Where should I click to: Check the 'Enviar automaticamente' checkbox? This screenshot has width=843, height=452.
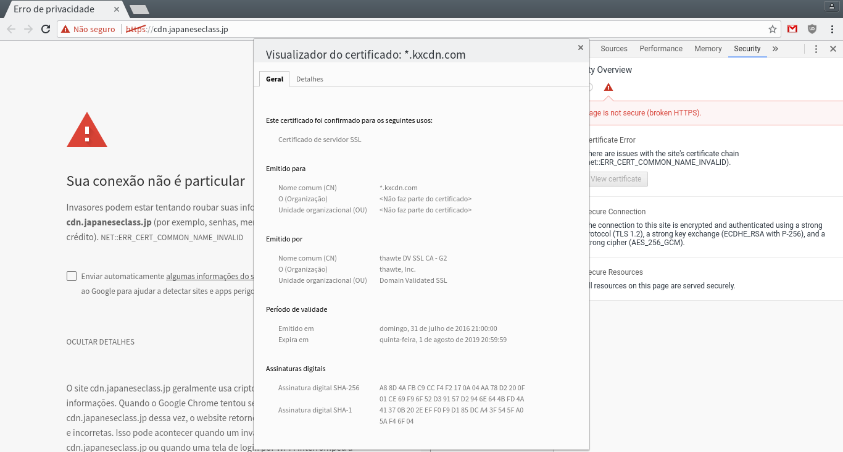tap(72, 276)
